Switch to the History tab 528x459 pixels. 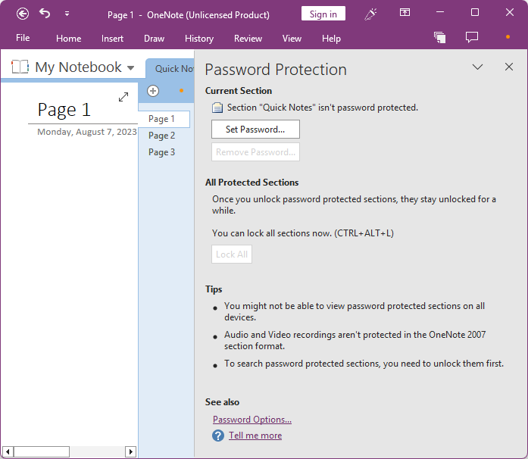click(199, 39)
